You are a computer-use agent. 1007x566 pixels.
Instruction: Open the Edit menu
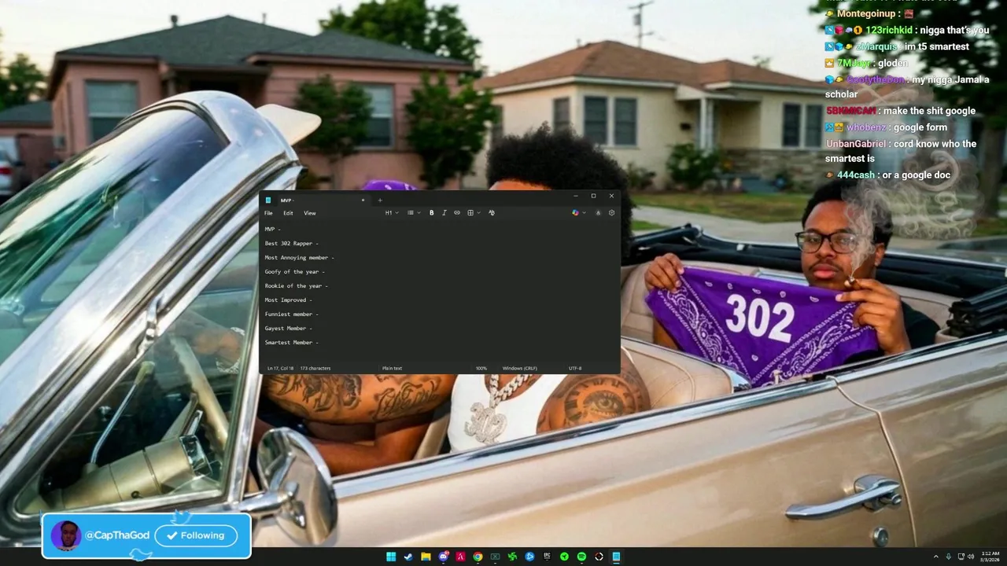(288, 213)
